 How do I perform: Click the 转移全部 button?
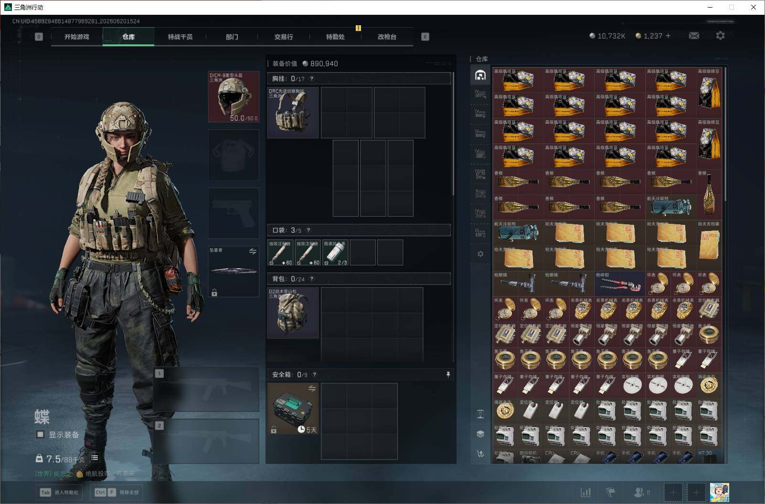[x=117, y=492]
